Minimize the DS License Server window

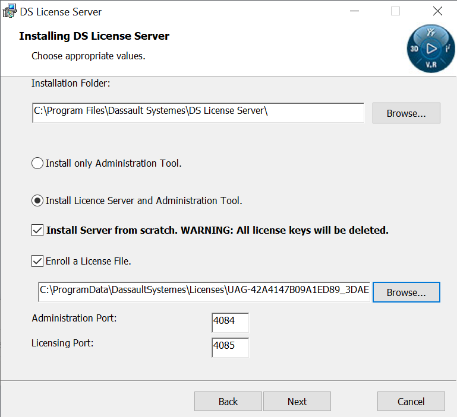click(x=354, y=11)
